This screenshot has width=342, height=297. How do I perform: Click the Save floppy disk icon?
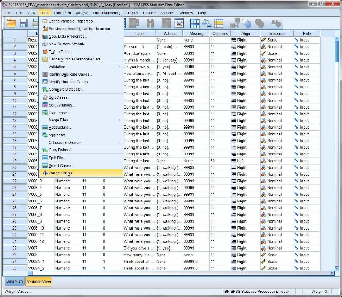tap(23, 23)
